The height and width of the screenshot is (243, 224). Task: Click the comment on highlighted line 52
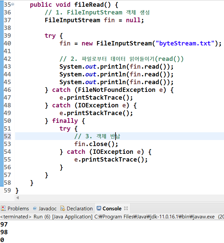pyautogui.click(x=97, y=136)
